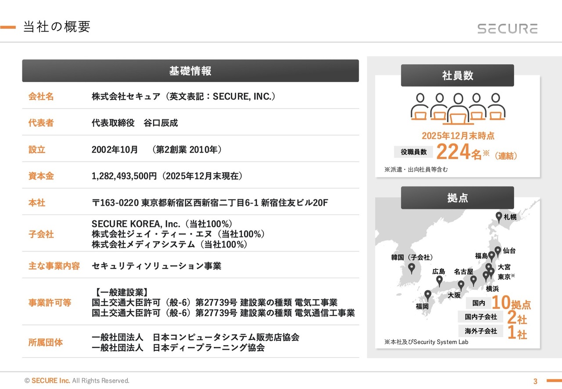This screenshot has width=562, height=389.
Task: Click the SECURE Inc. copyright text in footer
Action: [x=50, y=381]
